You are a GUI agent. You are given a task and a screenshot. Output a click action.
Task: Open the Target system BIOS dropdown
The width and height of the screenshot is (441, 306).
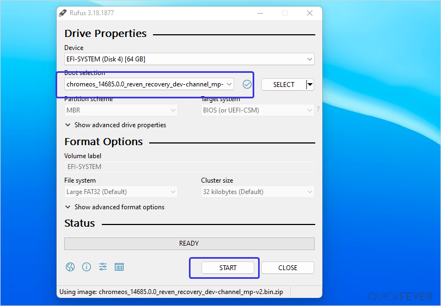[x=258, y=110]
